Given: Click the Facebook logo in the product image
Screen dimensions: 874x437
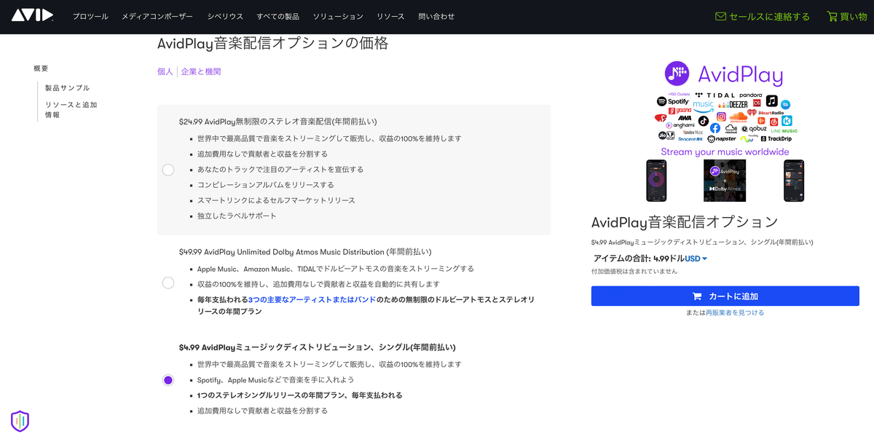Looking at the screenshot, I should pos(715,128).
